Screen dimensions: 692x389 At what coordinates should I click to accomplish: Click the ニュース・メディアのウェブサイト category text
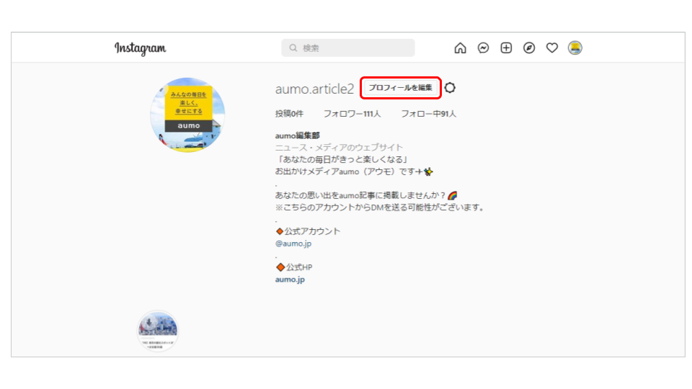coord(339,147)
